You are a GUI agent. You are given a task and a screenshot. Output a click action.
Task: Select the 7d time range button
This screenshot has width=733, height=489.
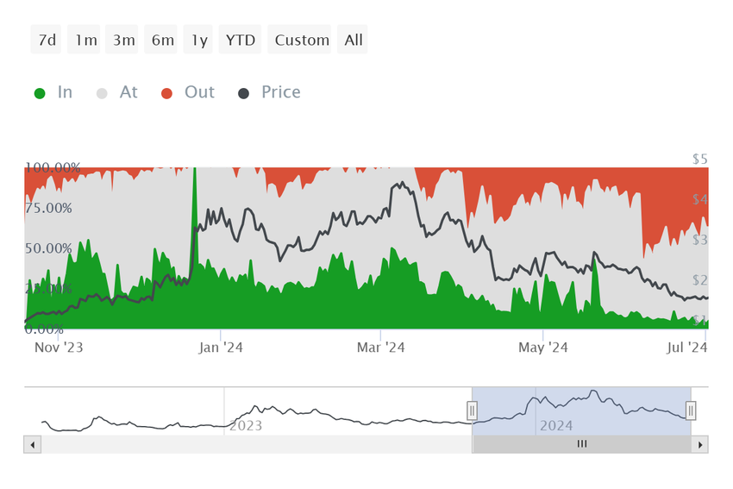46,40
